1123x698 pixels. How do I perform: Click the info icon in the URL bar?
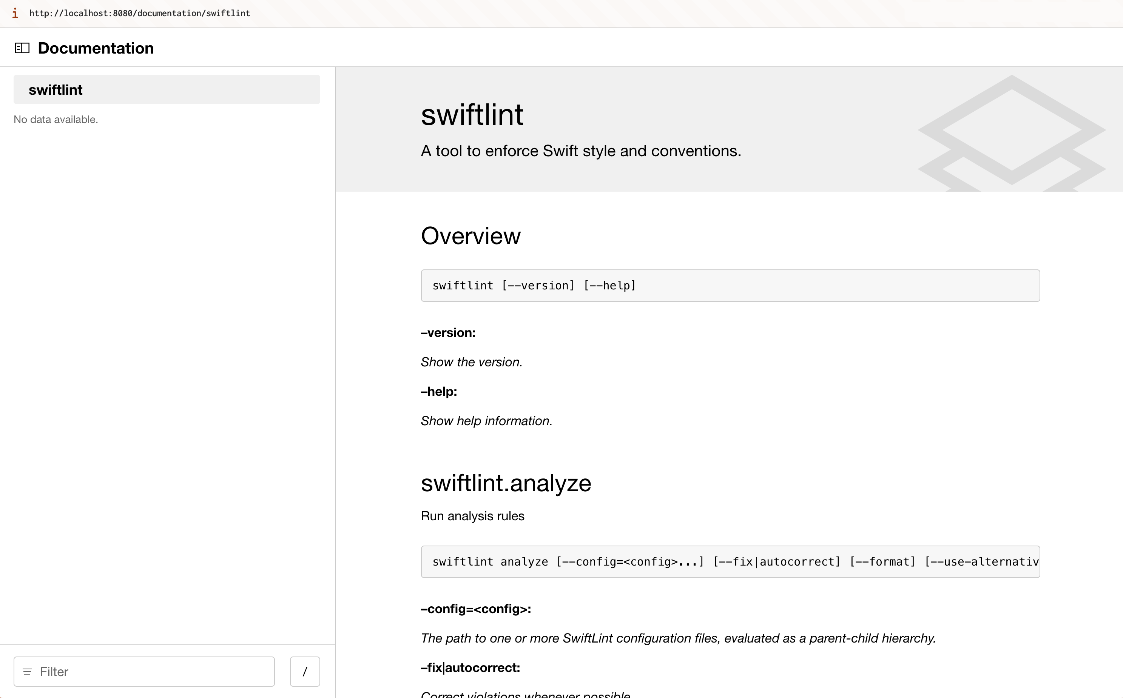click(15, 13)
